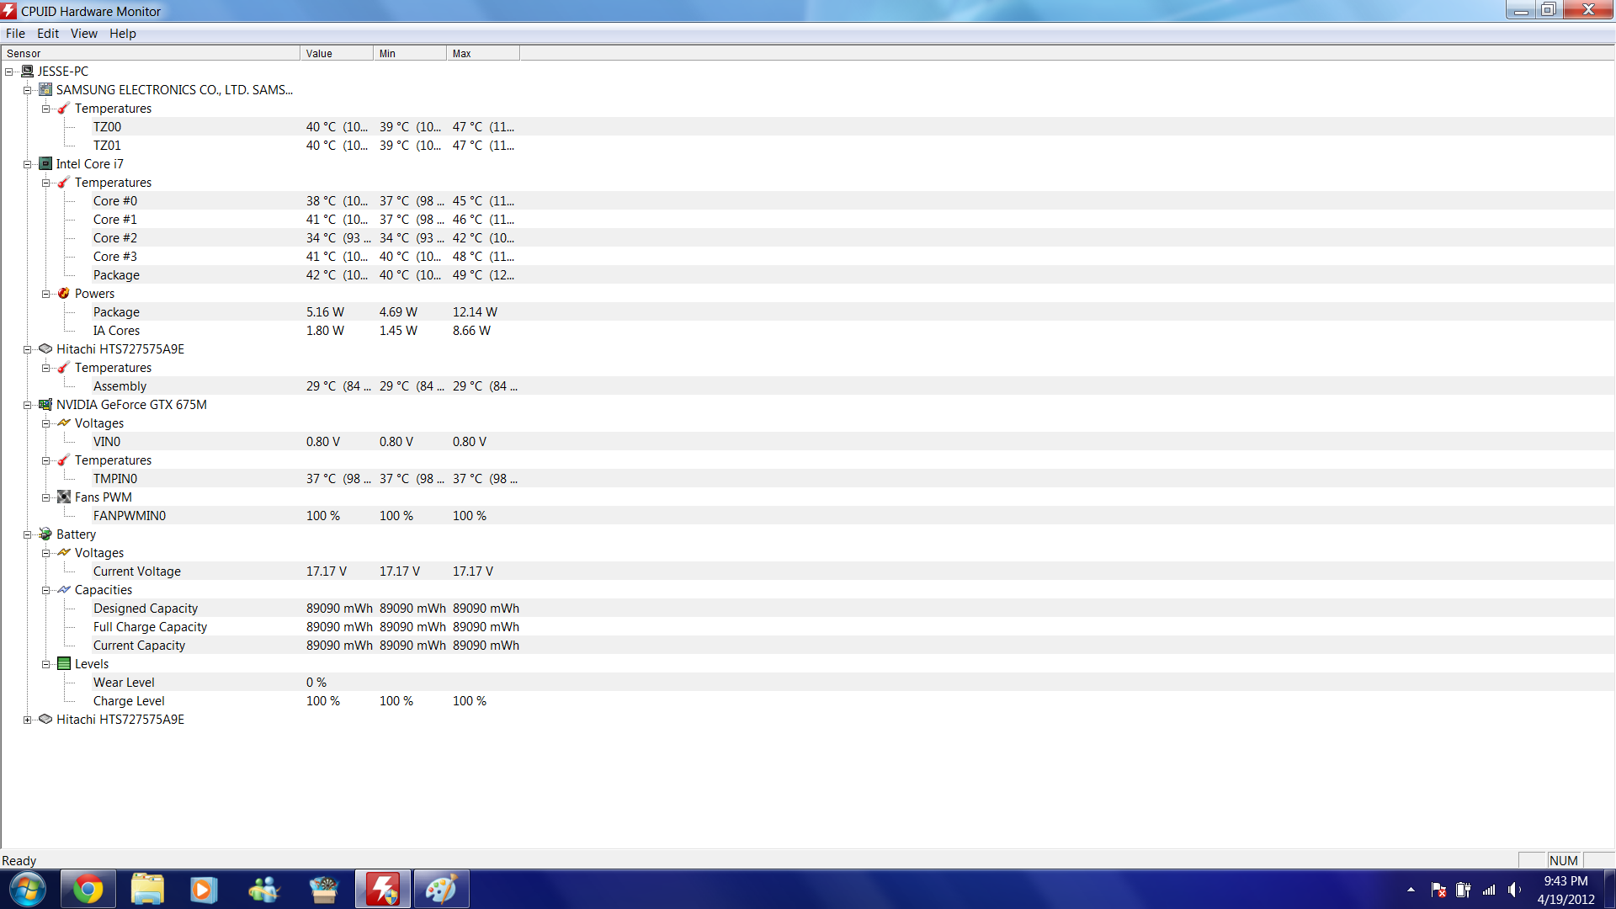Click the Min column header
1616x909 pixels.
(x=410, y=53)
